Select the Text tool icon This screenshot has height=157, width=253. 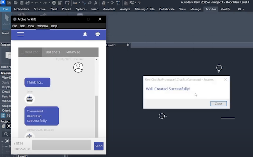coord(96,3)
